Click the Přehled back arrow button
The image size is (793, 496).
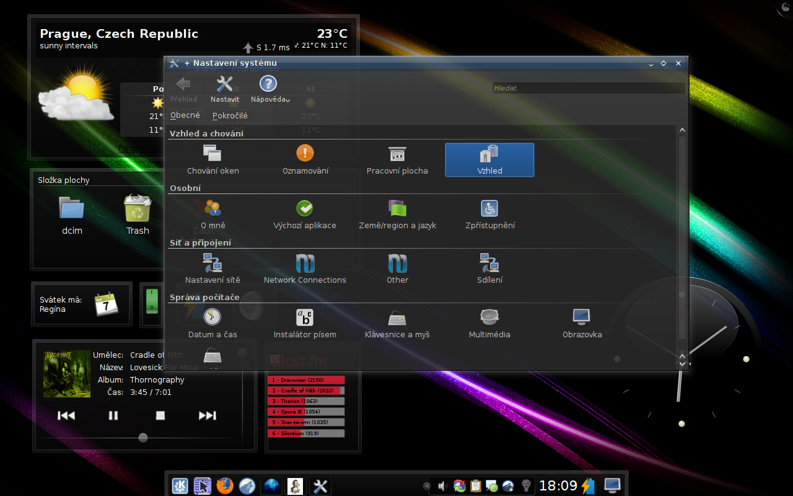183,89
